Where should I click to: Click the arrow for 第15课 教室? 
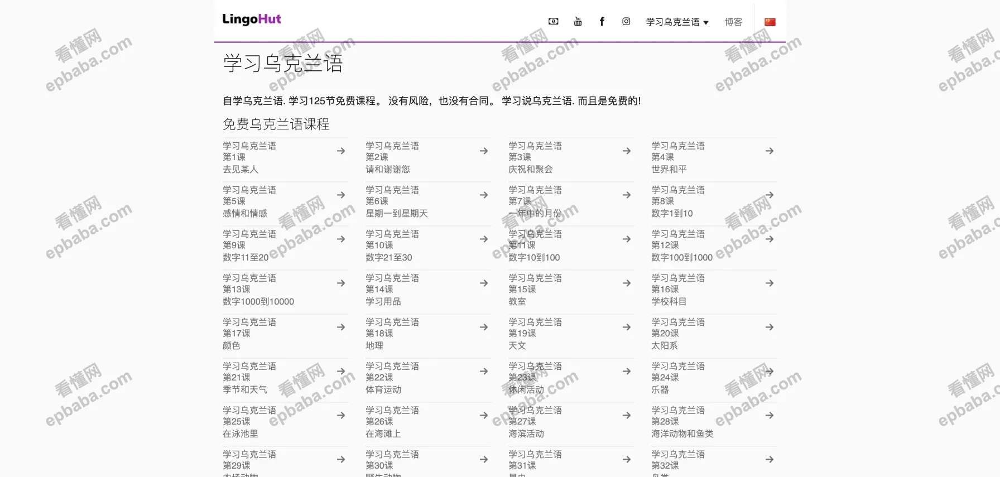627,283
